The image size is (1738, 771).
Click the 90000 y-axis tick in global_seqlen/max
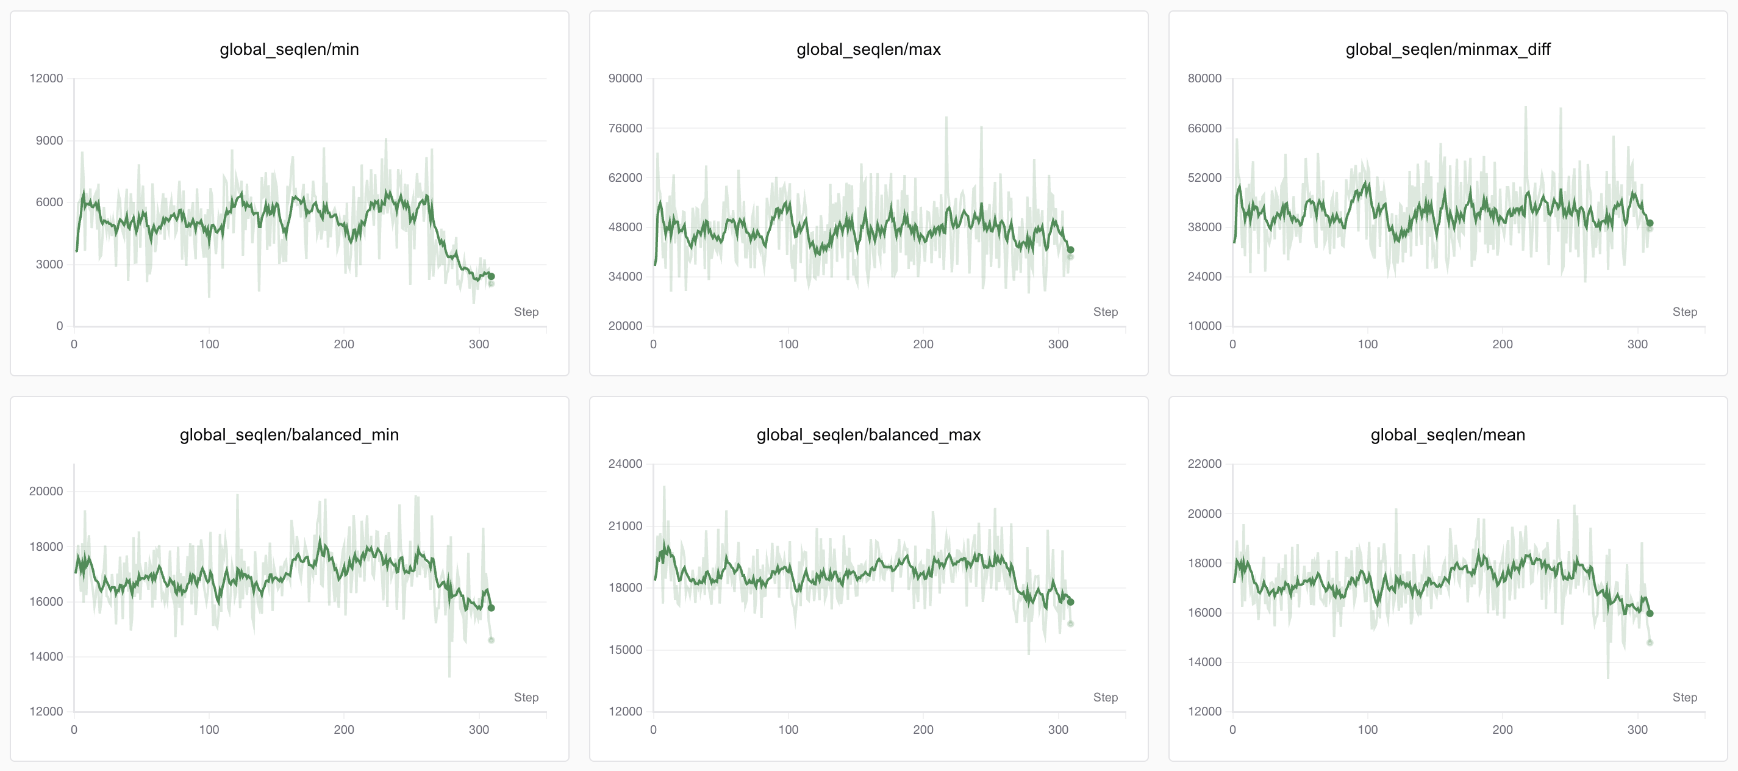pyautogui.click(x=624, y=78)
